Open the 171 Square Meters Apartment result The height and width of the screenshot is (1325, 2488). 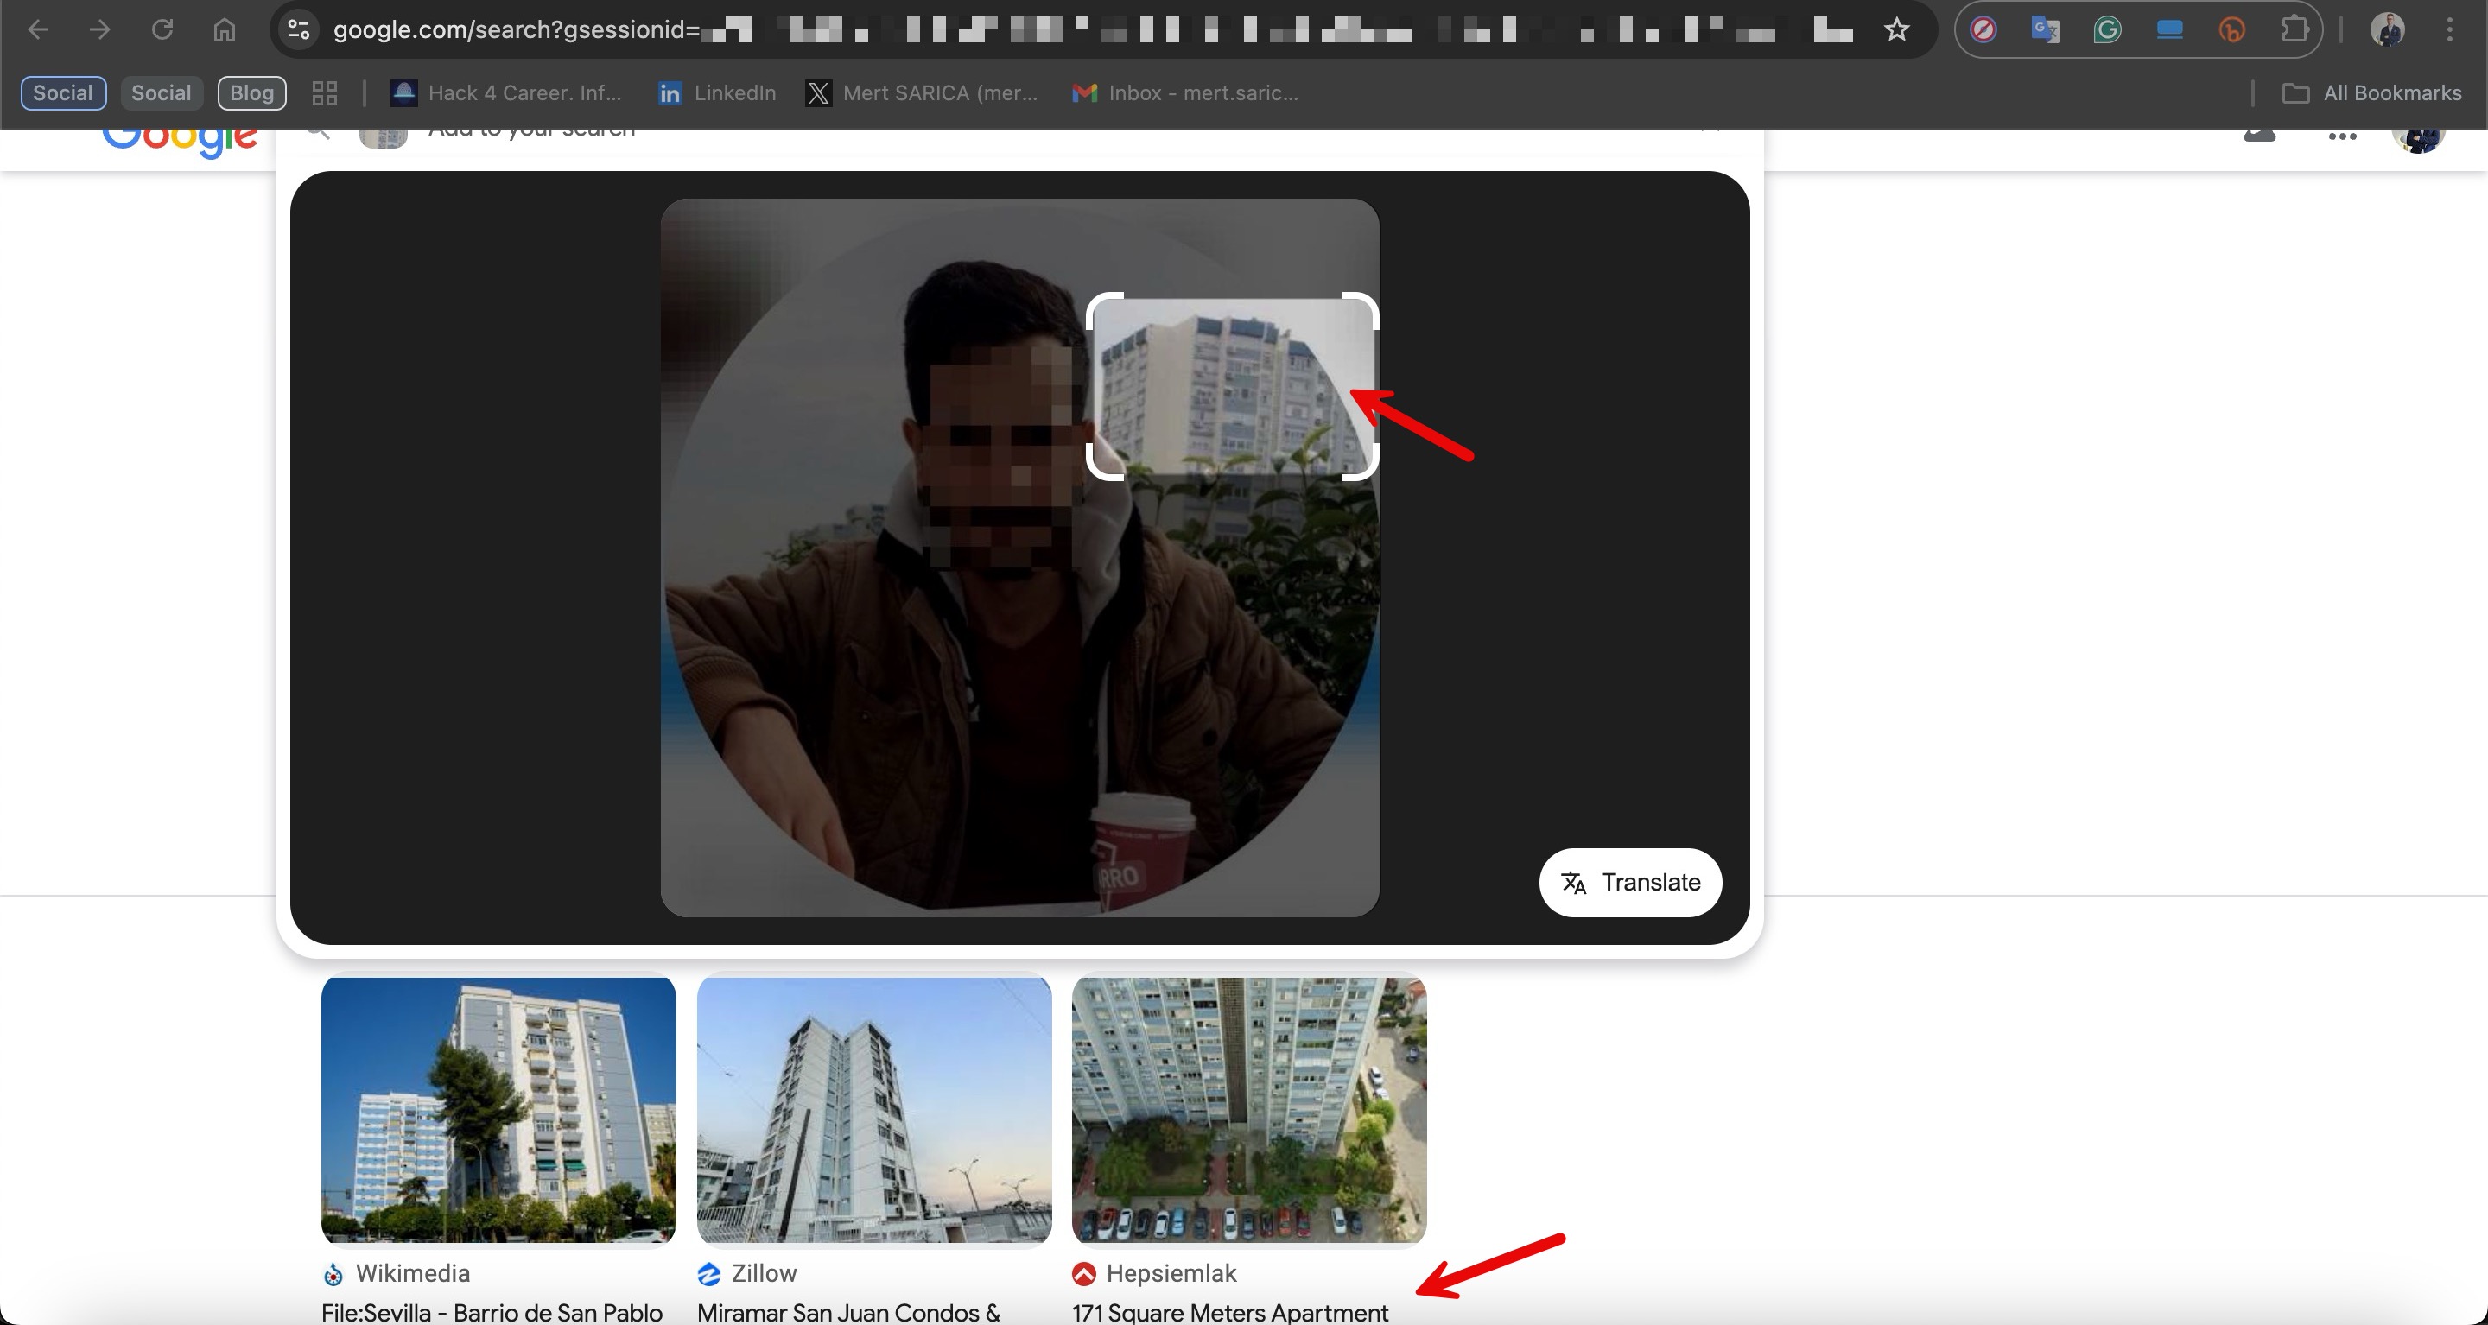[x=1231, y=1311]
